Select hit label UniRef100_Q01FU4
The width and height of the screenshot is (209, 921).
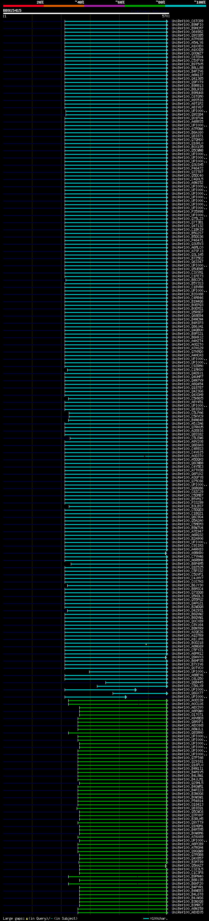tap(187, 118)
